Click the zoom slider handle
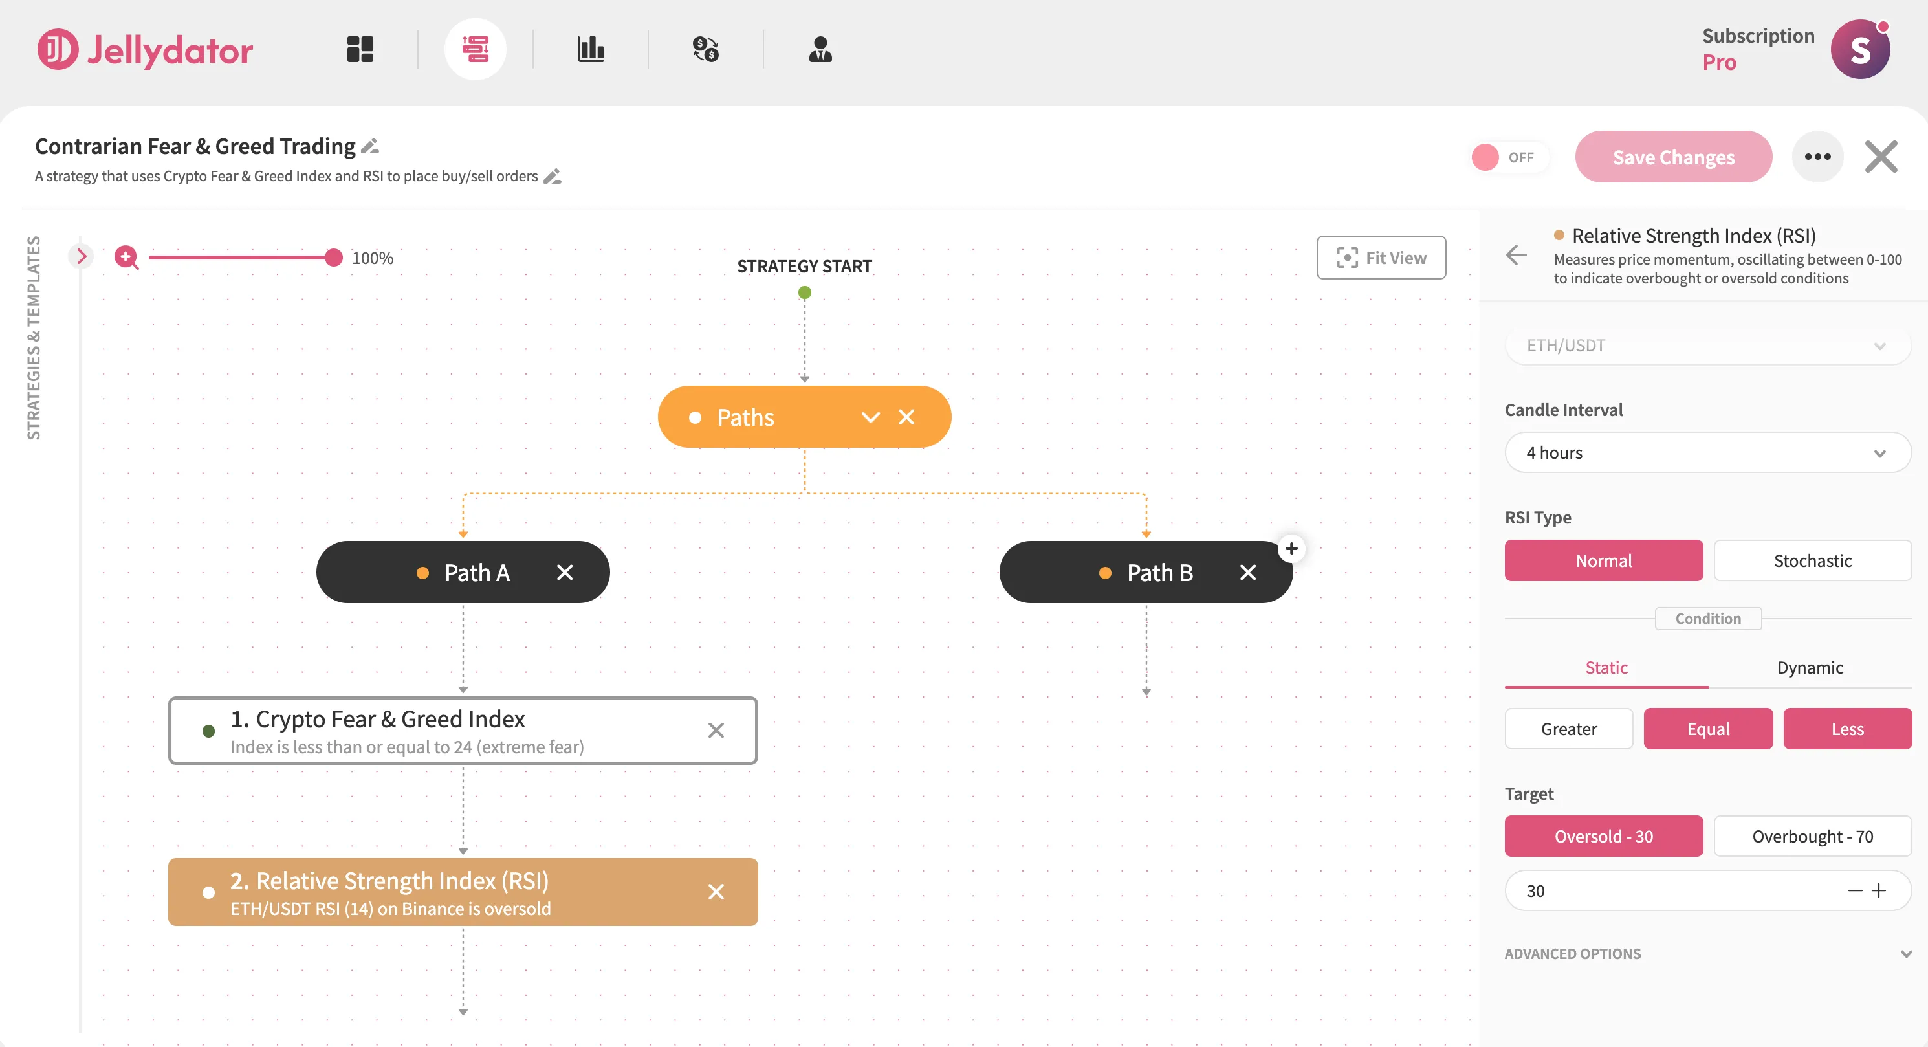The image size is (1928, 1047). pos(334,258)
